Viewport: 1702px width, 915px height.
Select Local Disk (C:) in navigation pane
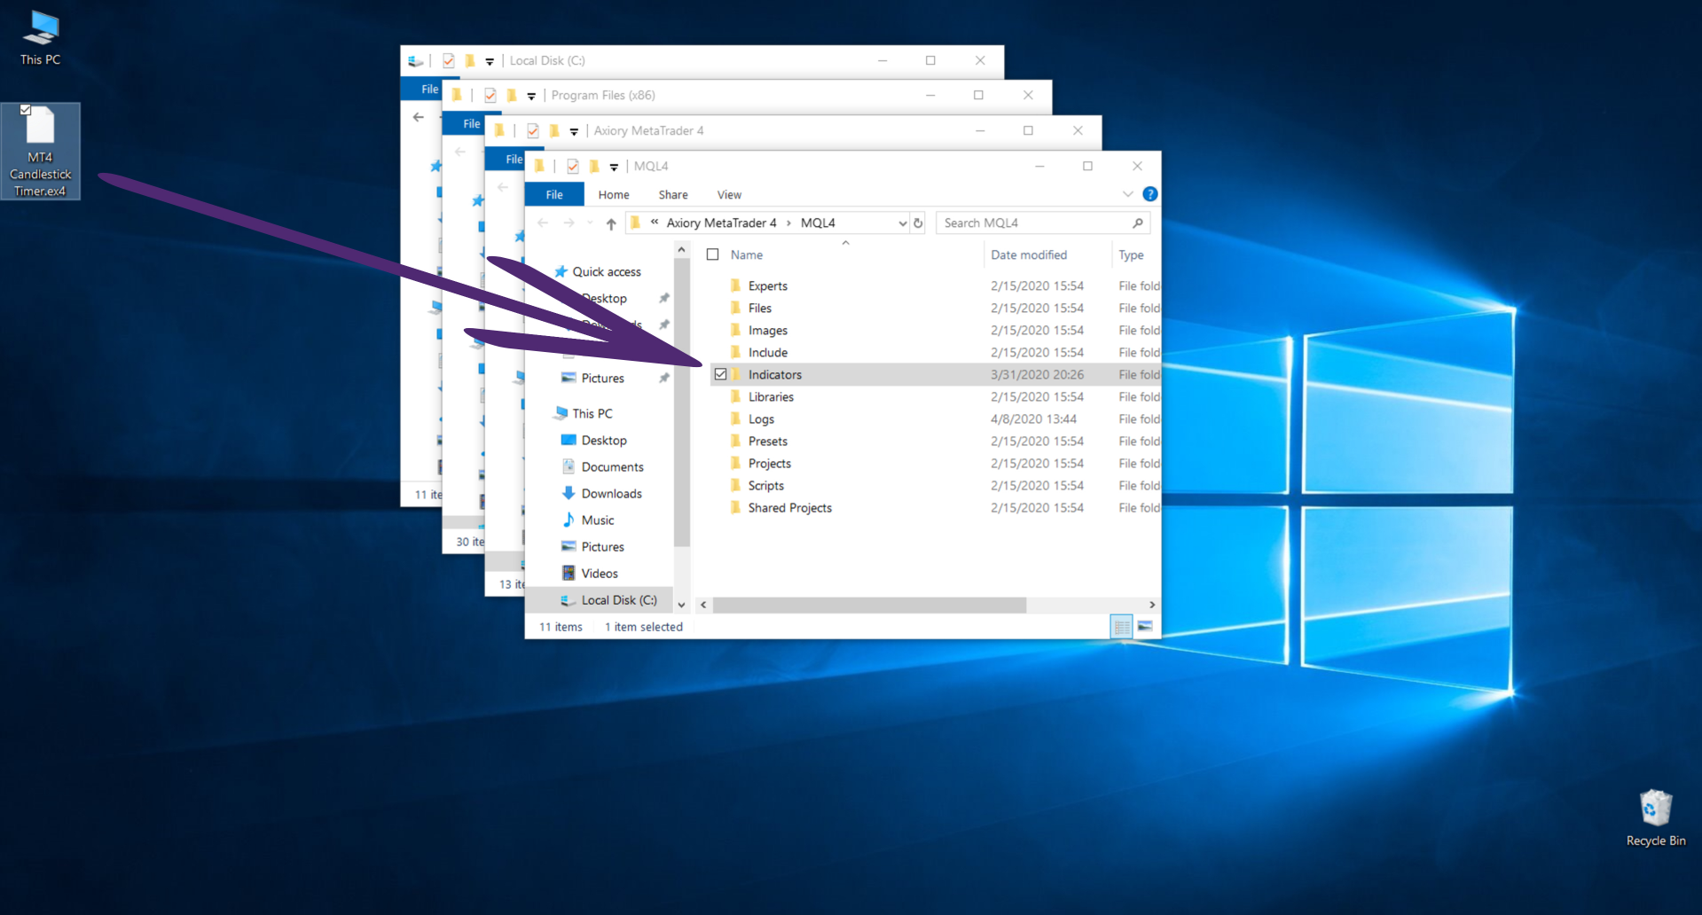pos(600,600)
